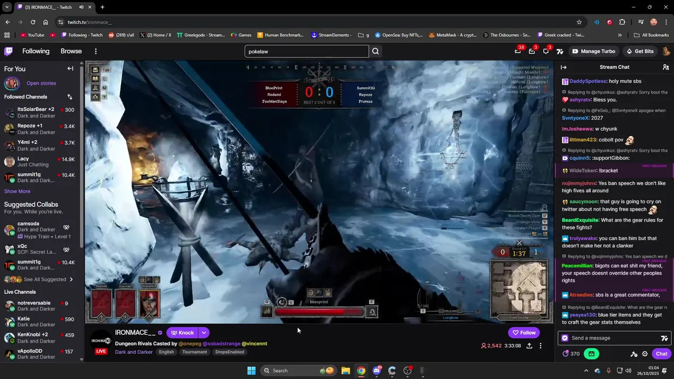This screenshot has width=674, height=379.
Task: Open mod tools sword icon in chat
Action: point(634,354)
